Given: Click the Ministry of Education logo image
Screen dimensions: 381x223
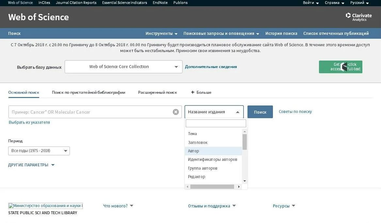Looking at the screenshot, I should (45, 205).
